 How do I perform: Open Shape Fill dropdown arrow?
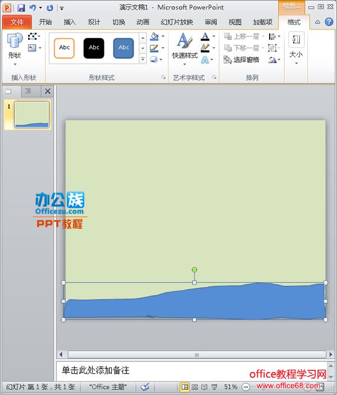163,36
